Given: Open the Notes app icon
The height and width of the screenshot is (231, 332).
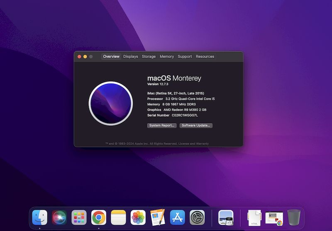Looking at the screenshot, I should tap(118, 217).
